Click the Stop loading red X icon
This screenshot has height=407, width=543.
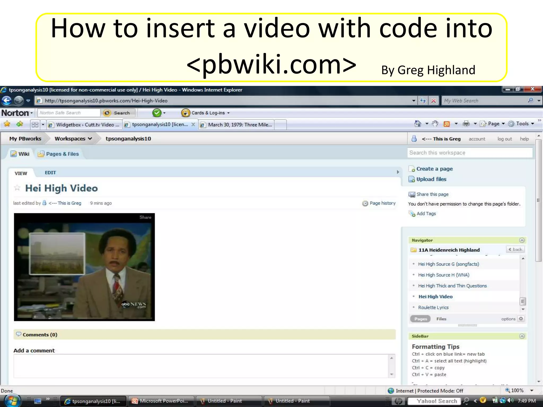click(433, 101)
